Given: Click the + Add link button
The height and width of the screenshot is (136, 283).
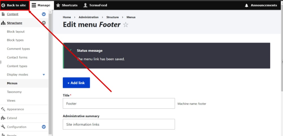Looking at the screenshot, I should tap(76, 83).
